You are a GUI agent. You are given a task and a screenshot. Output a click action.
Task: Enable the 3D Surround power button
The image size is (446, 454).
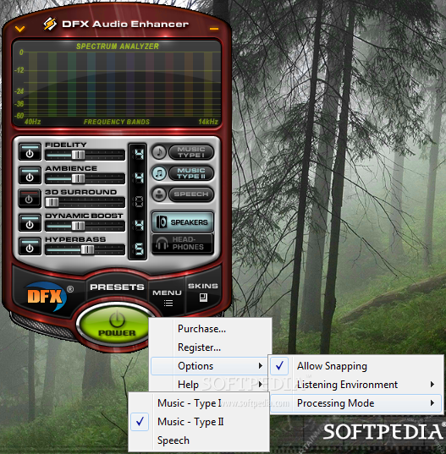(29, 199)
